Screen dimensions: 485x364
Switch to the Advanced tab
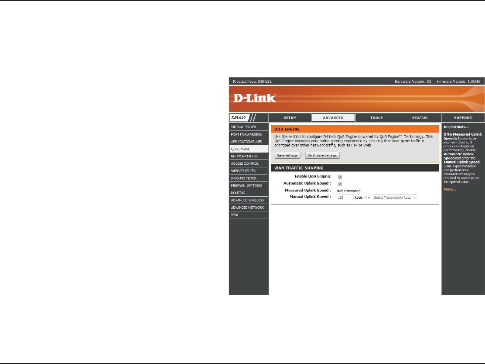333,118
